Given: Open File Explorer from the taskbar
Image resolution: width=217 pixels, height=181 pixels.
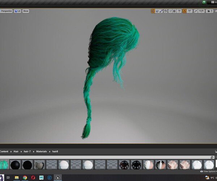Looking at the screenshot, I should point(17,177).
